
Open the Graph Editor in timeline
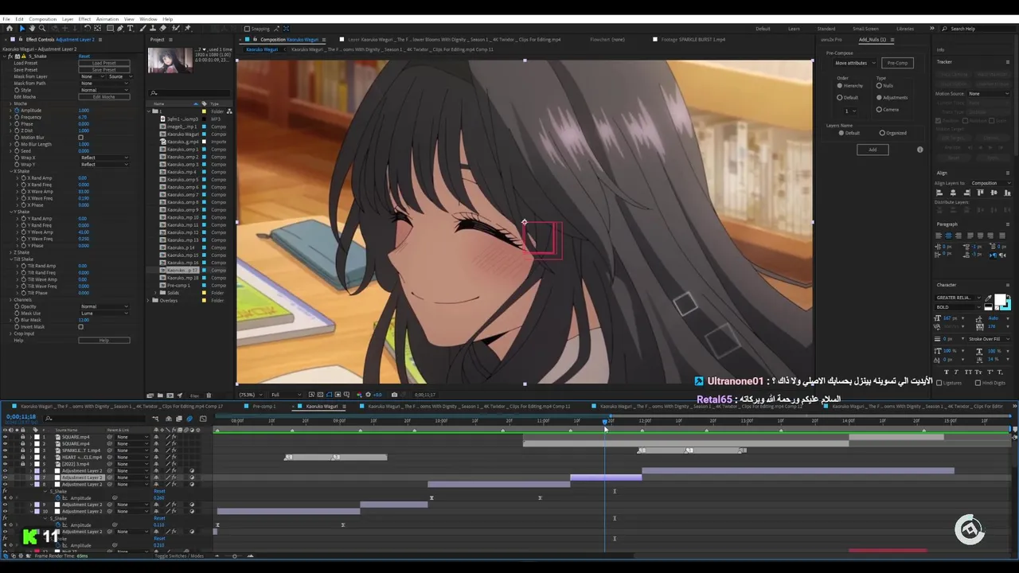pyautogui.click(x=203, y=419)
